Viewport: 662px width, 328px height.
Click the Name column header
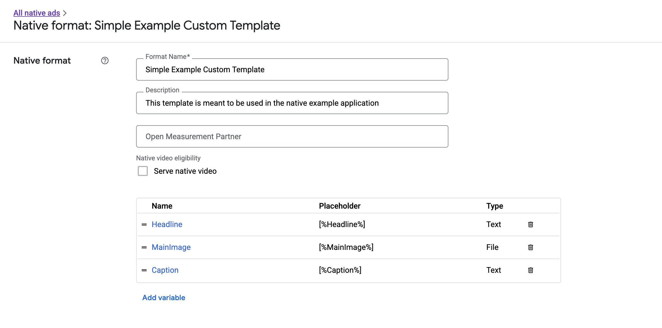point(162,206)
